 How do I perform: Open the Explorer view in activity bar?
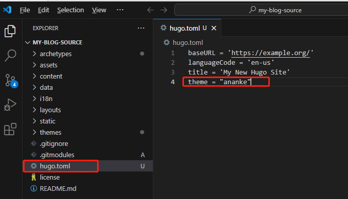[10, 31]
